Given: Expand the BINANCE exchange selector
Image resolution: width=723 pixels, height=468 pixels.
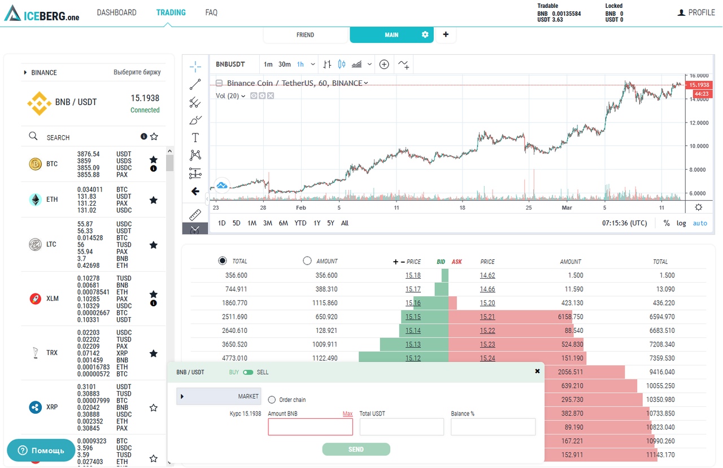Looking at the screenshot, I should click(25, 72).
